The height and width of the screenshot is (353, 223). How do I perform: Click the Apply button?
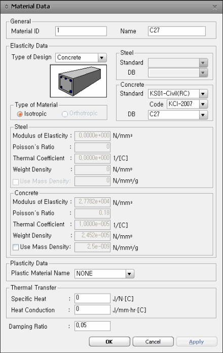197,341
